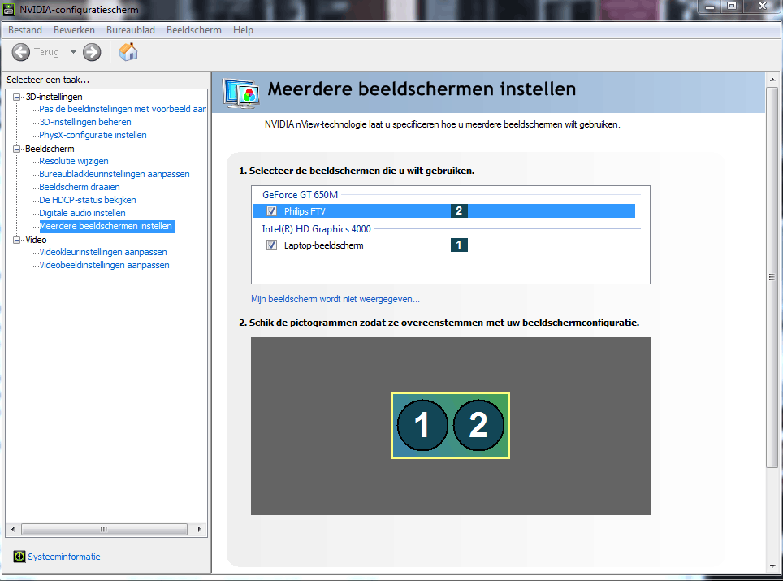
Task: Select the Video tree label
Action: point(36,240)
